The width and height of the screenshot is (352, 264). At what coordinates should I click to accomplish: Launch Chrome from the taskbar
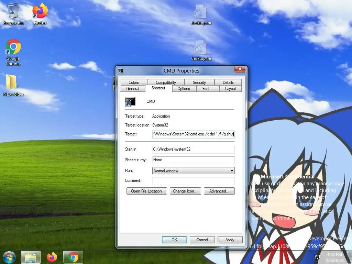pyautogui.click(x=73, y=257)
